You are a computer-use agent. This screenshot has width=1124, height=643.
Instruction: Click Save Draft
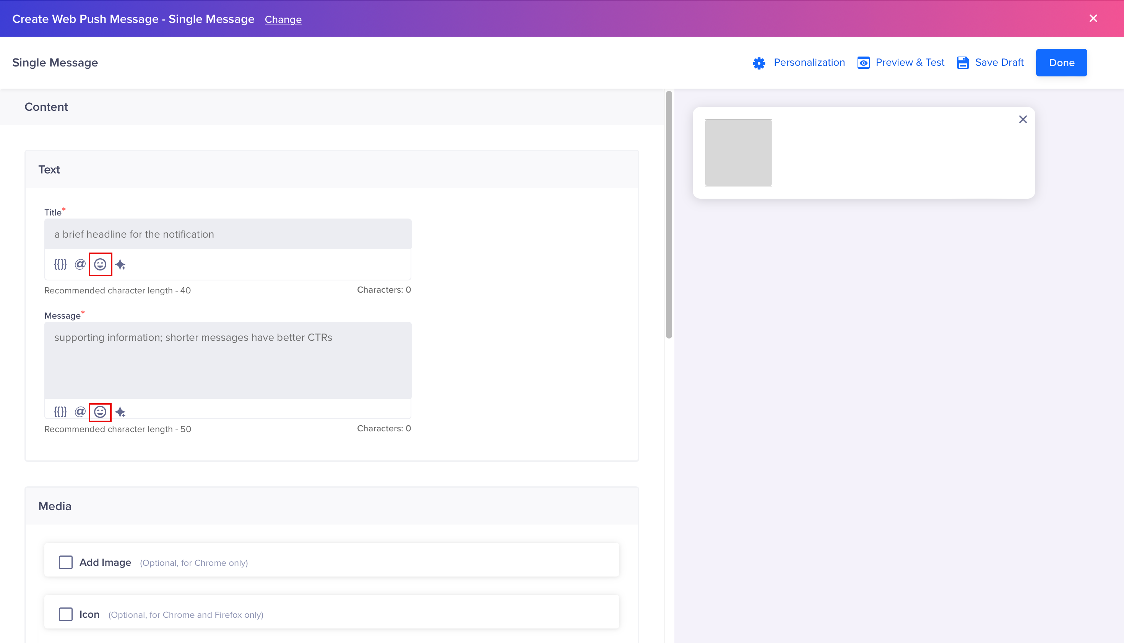click(999, 63)
